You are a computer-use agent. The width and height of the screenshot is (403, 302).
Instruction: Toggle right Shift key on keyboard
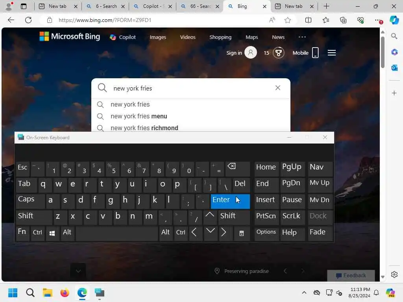(234, 217)
